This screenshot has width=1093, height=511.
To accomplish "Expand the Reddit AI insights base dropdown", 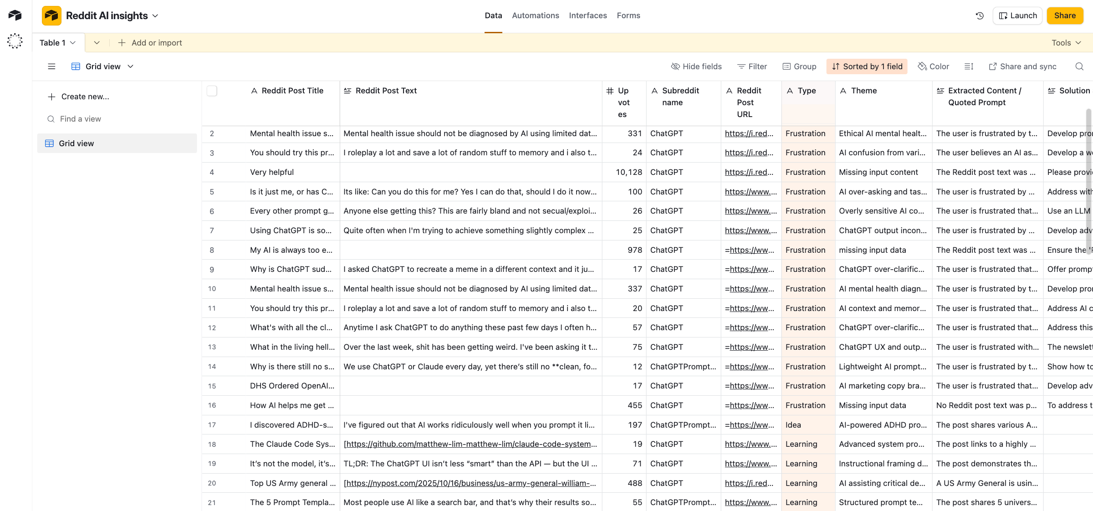I will (x=155, y=15).
